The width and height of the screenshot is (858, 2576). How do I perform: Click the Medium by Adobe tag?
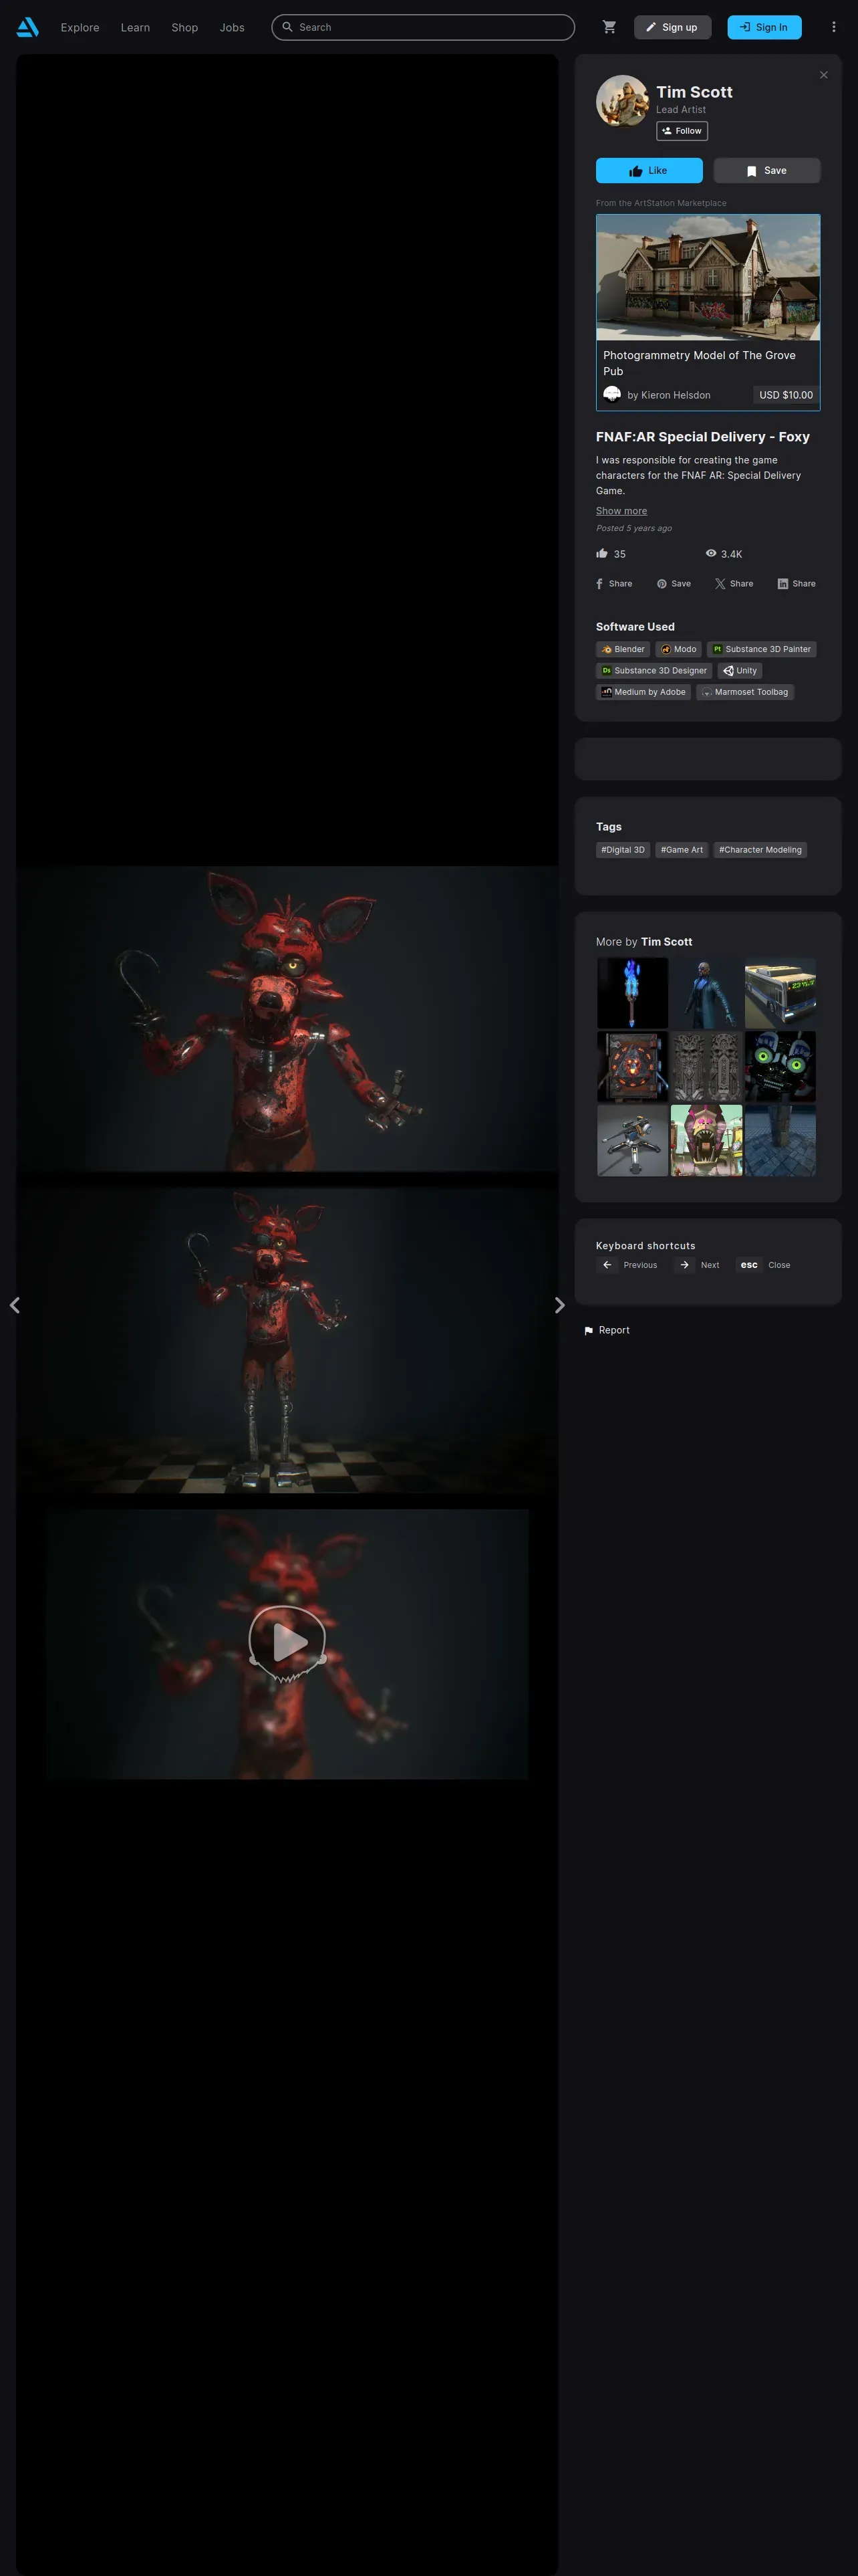pos(643,692)
